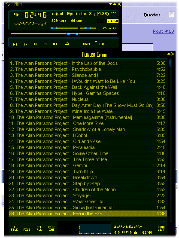Select track 1 In the Lap of the Gods
Viewport: 179px width, 238px height.
(x=88, y=63)
